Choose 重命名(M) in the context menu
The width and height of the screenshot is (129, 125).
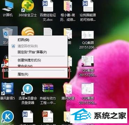pos(38,66)
